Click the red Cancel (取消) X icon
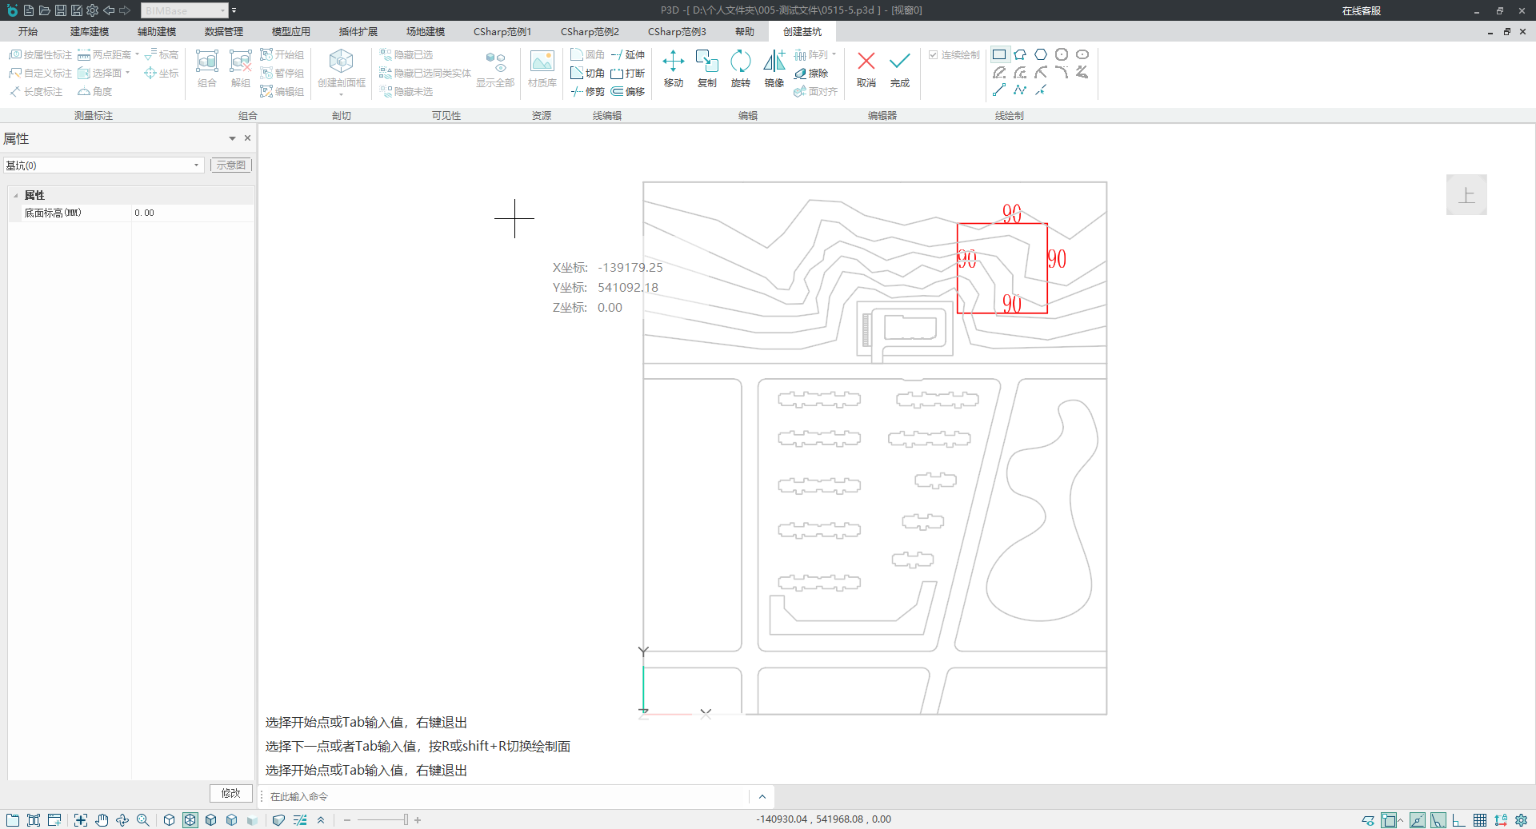Screen dimensions: 1536x829 [x=866, y=62]
